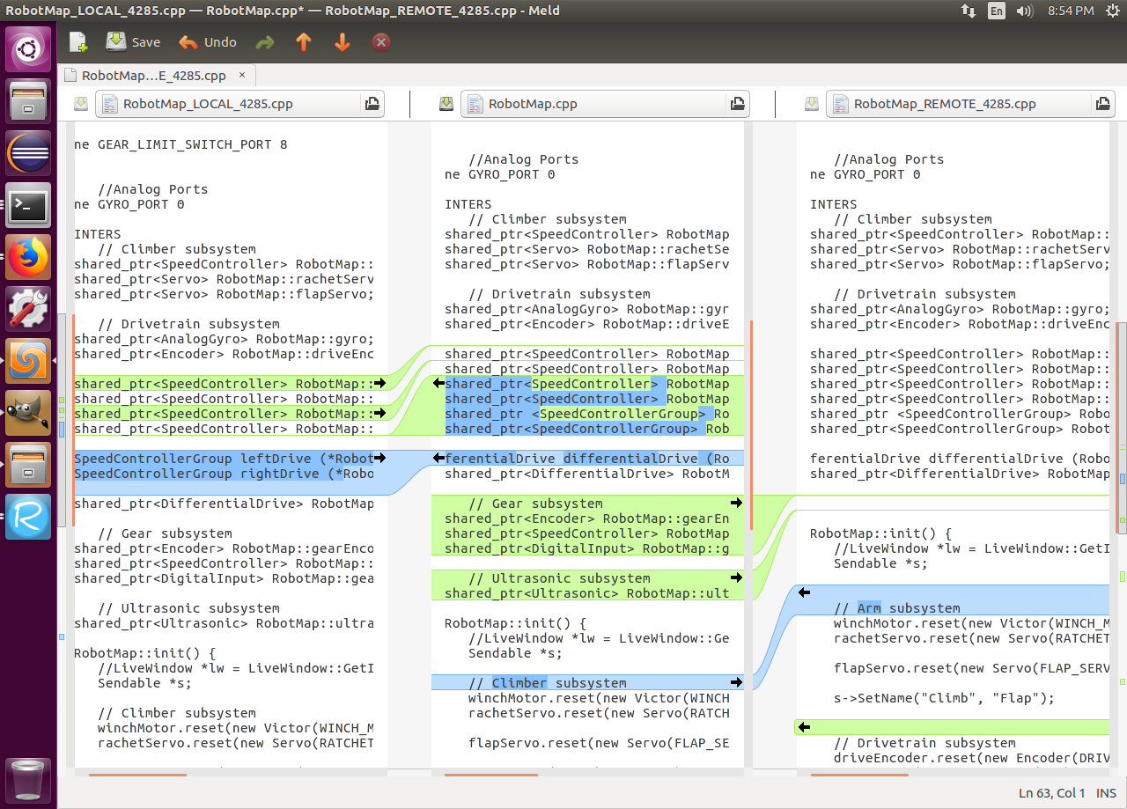Push Ultrasonic subsystem block right with arrow
1127x809 pixels.
tap(737, 578)
